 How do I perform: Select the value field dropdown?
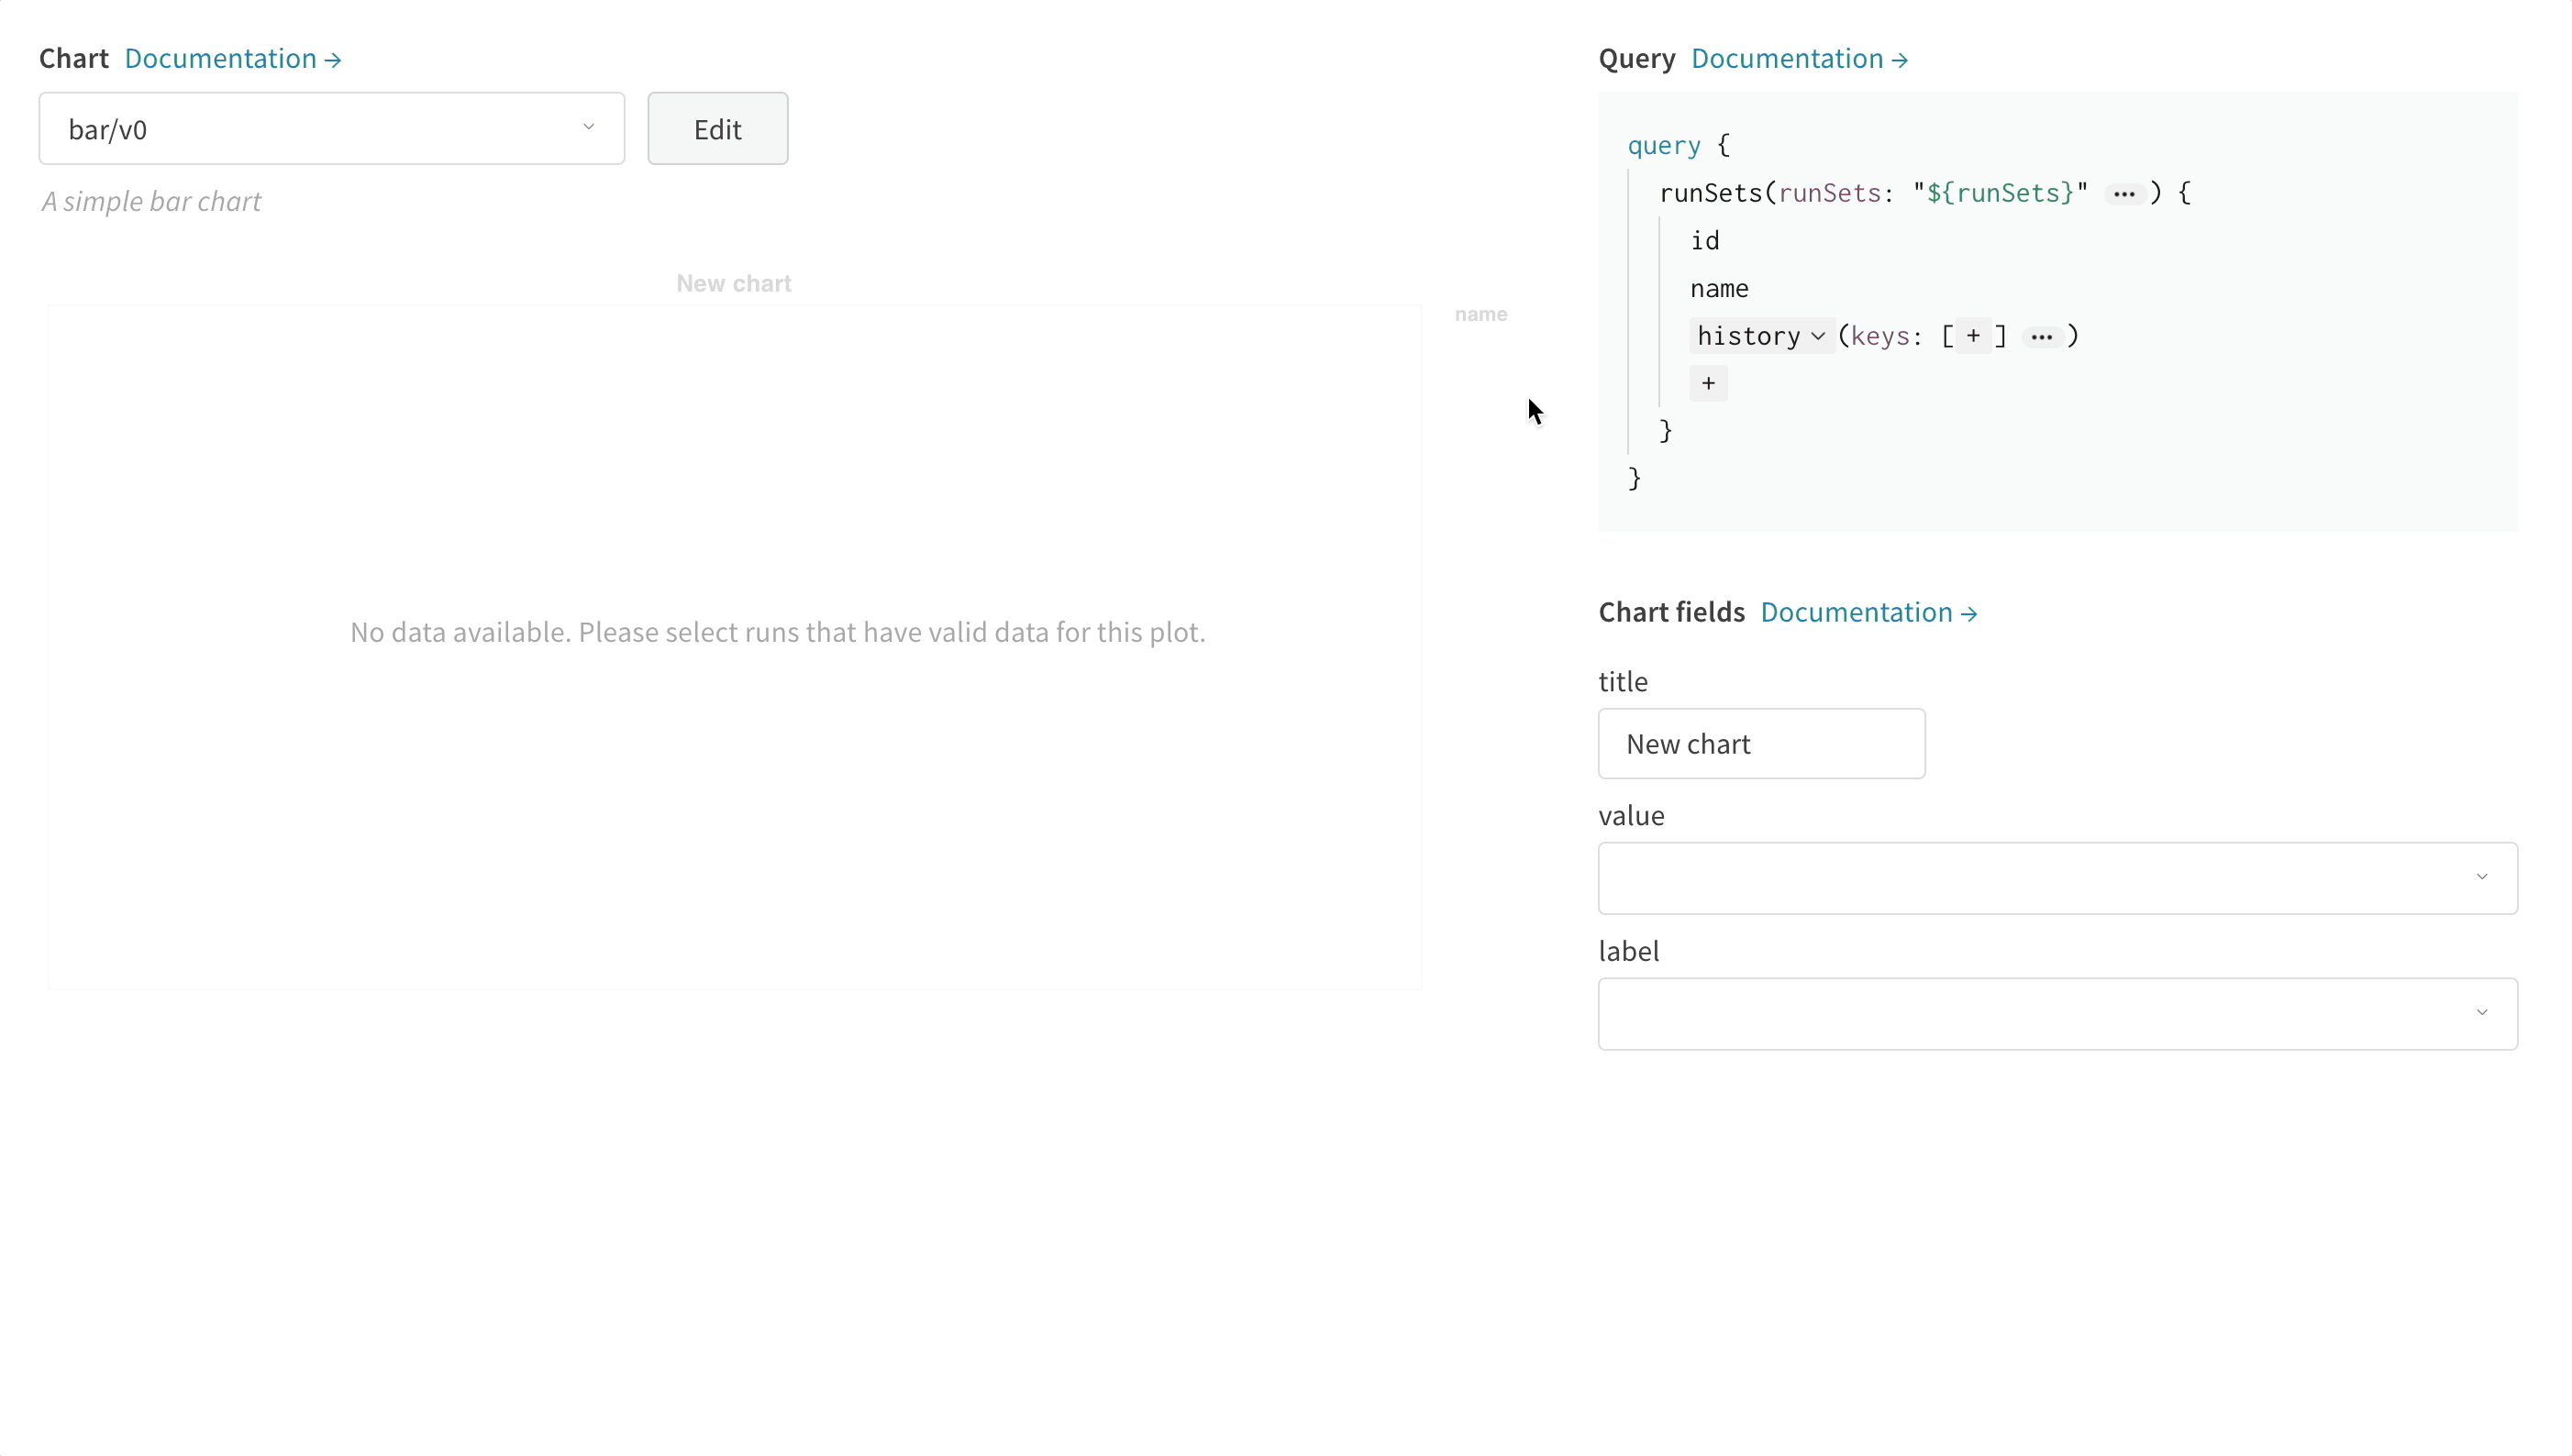(x=2055, y=877)
